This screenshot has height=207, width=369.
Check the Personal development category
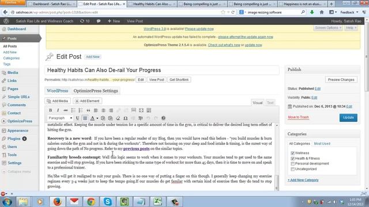pyautogui.click(x=293, y=163)
